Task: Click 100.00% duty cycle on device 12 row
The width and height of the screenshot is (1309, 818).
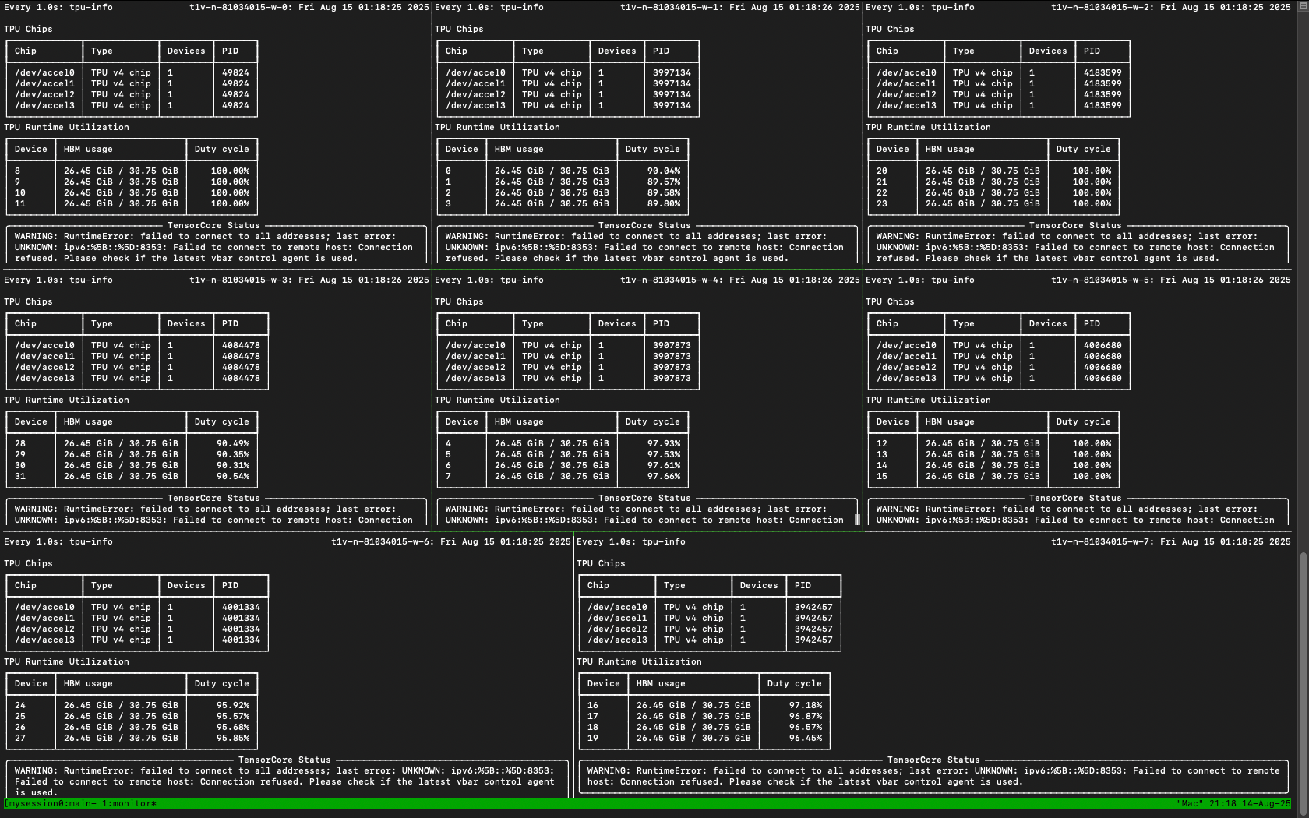Action: (x=1092, y=443)
